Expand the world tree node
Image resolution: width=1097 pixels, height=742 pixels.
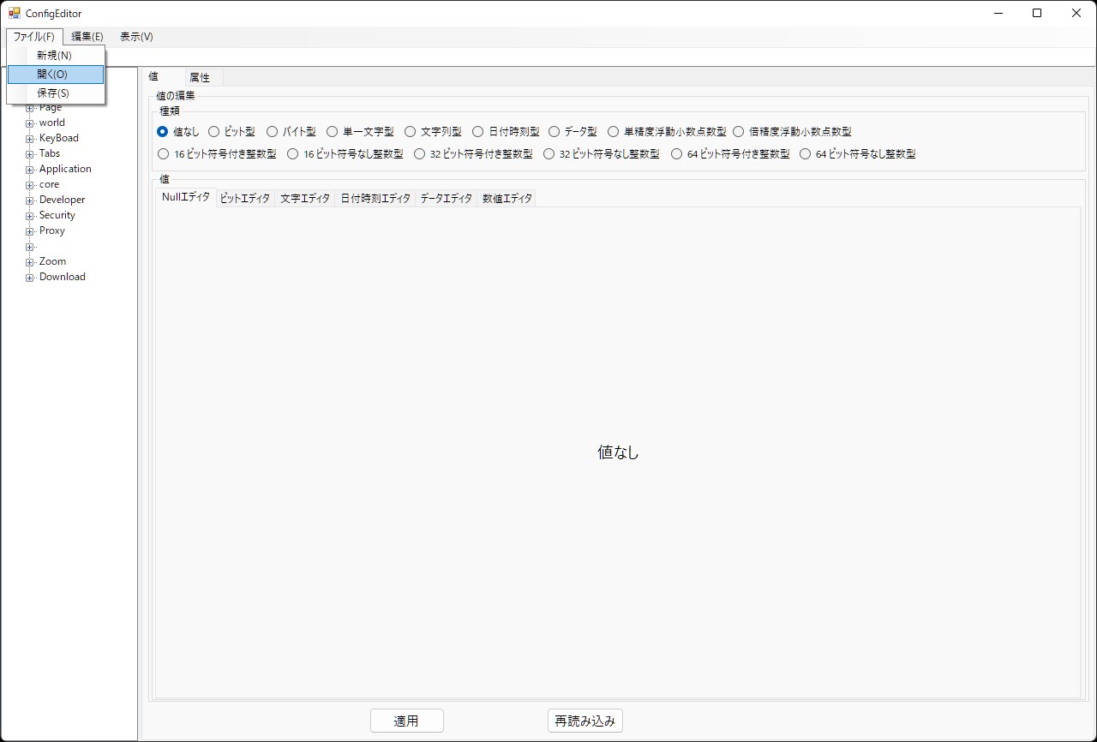pyautogui.click(x=30, y=123)
